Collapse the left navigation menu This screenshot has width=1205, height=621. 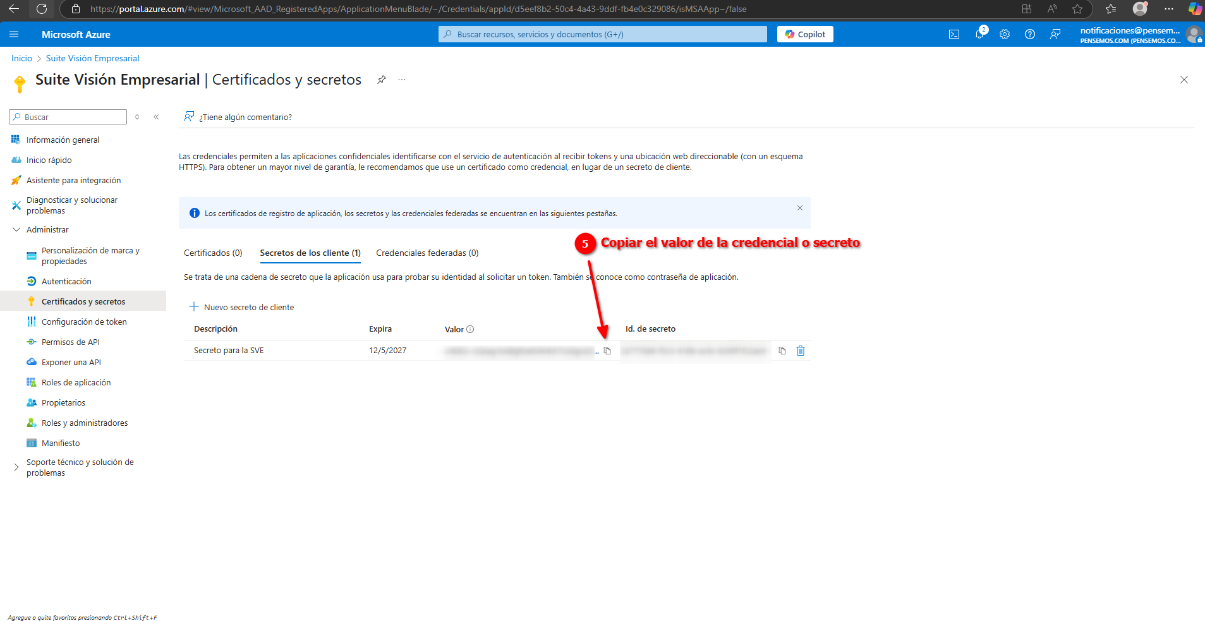pyautogui.click(x=156, y=117)
